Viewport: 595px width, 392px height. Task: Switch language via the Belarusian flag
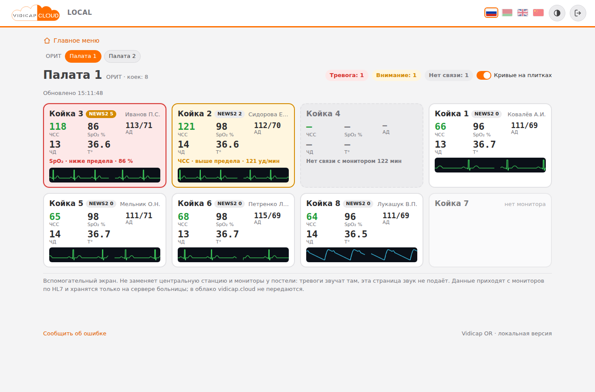tap(507, 13)
